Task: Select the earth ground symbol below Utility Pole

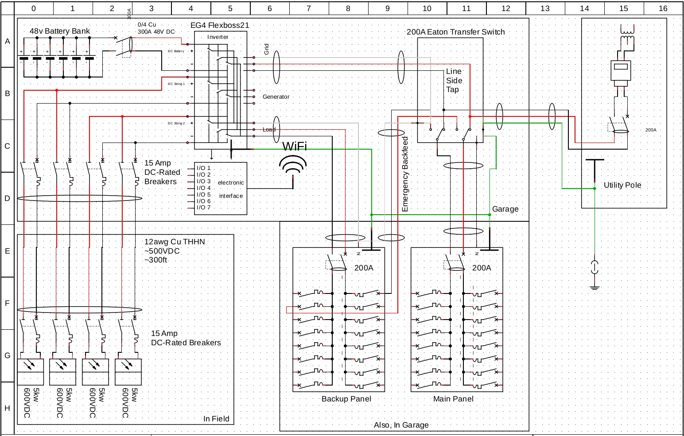Action: click(x=595, y=288)
